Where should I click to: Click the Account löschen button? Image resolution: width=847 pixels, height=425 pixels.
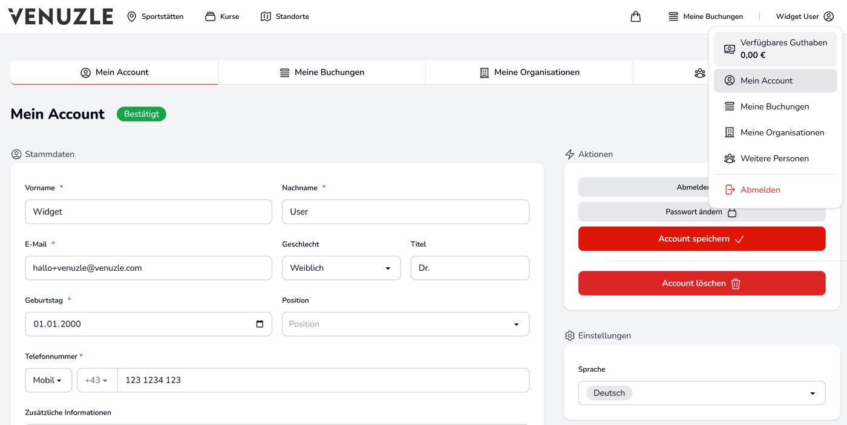(x=702, y=284)
